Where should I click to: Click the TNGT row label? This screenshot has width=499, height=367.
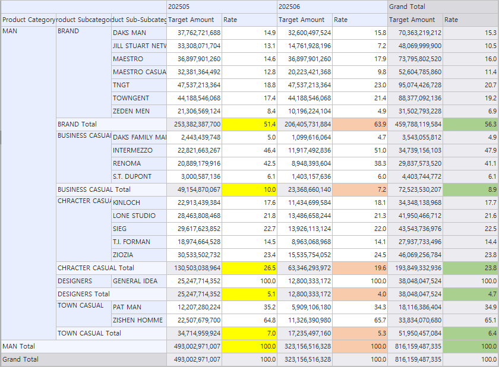[x=139, y=85]
